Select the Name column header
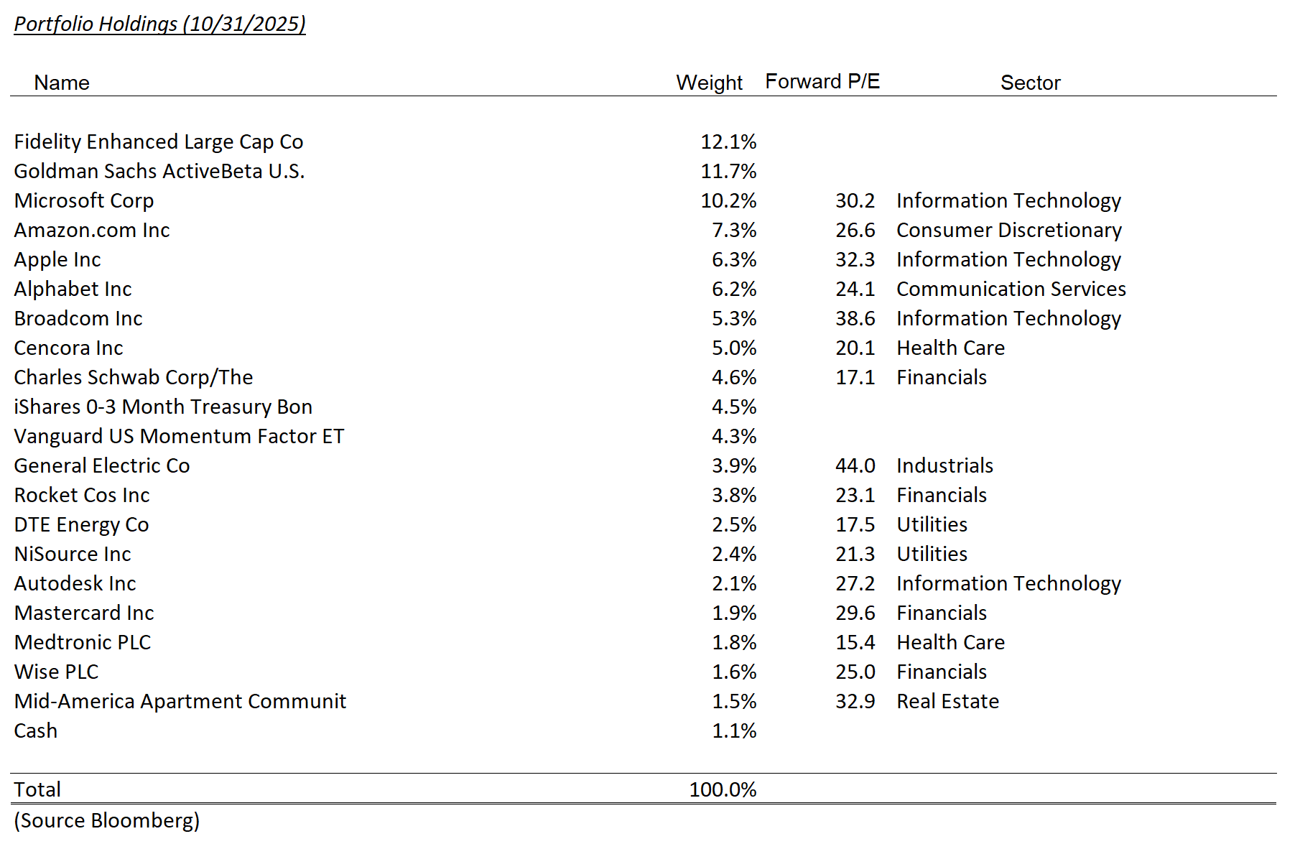Image resolution: width=1300 pixels, height=844 pixels. pyautogui.click(x=62, y=83)
